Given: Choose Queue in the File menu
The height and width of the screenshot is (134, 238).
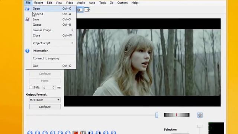Looking at the screenshot, I should point(50,25).
